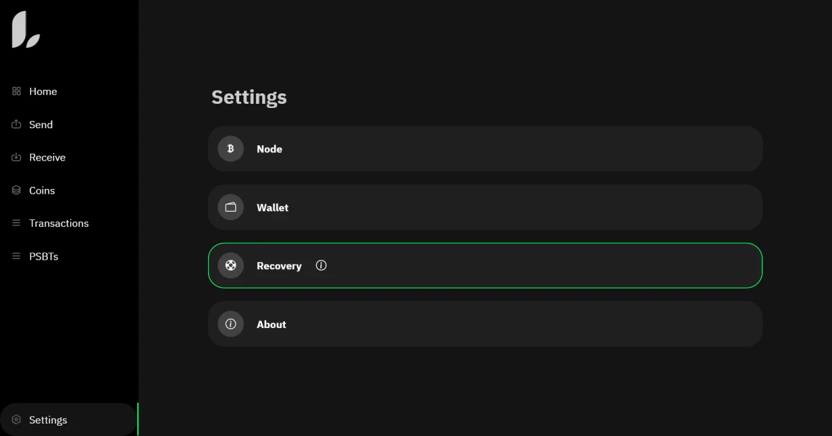Open Node settings section
832x436 pixels.
click(485, 149)
